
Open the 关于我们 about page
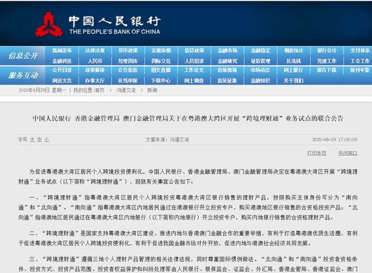tap(294, 81)
